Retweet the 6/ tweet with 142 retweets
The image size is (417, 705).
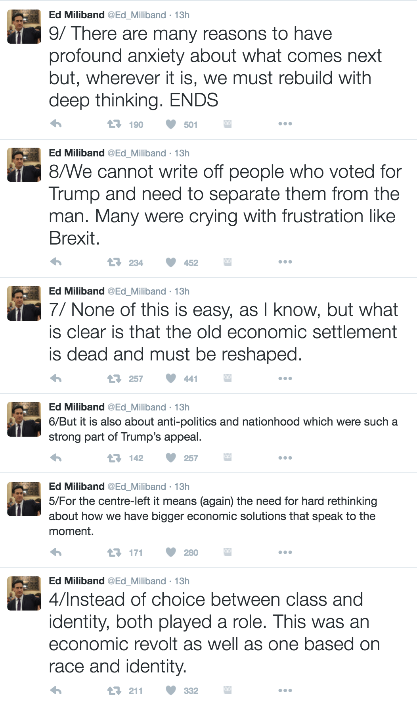[x=114, y=458]
